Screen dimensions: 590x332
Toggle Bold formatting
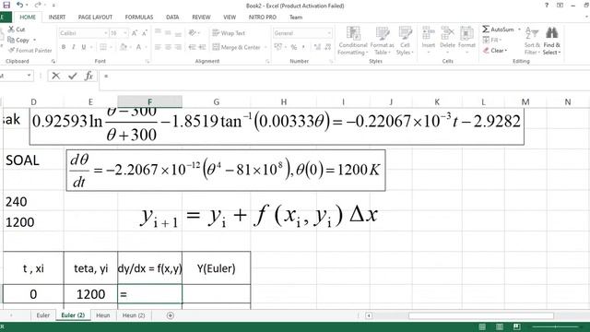64,47
